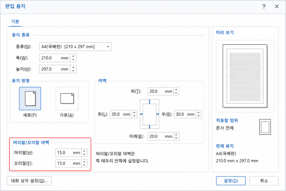286x191 pixels.
Task: Click the 취소 cancel button
Action: (x=264, y=181)
